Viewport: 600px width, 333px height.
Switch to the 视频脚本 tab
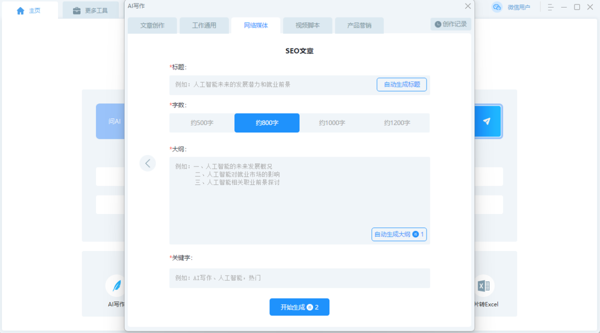[307, 25]
